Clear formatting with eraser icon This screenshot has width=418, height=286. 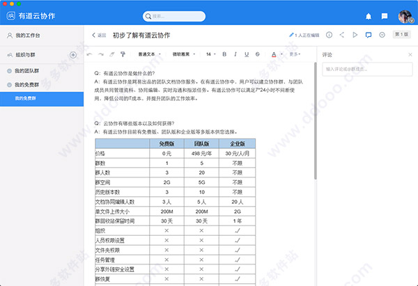click(x=112, y=54)
